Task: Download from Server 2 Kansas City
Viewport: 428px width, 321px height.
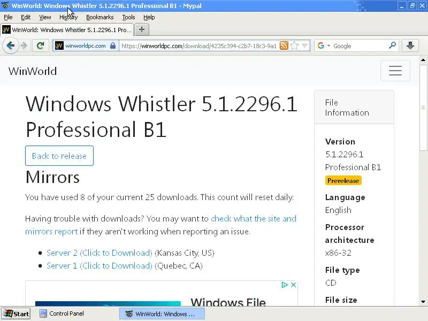Action: click(x=100, y=253)
